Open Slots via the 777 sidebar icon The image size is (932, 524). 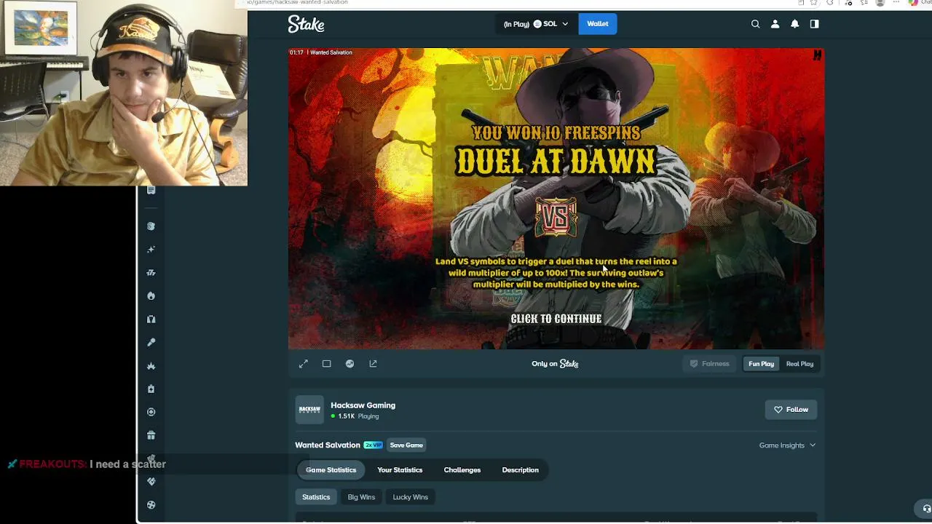tap(151, 273)
